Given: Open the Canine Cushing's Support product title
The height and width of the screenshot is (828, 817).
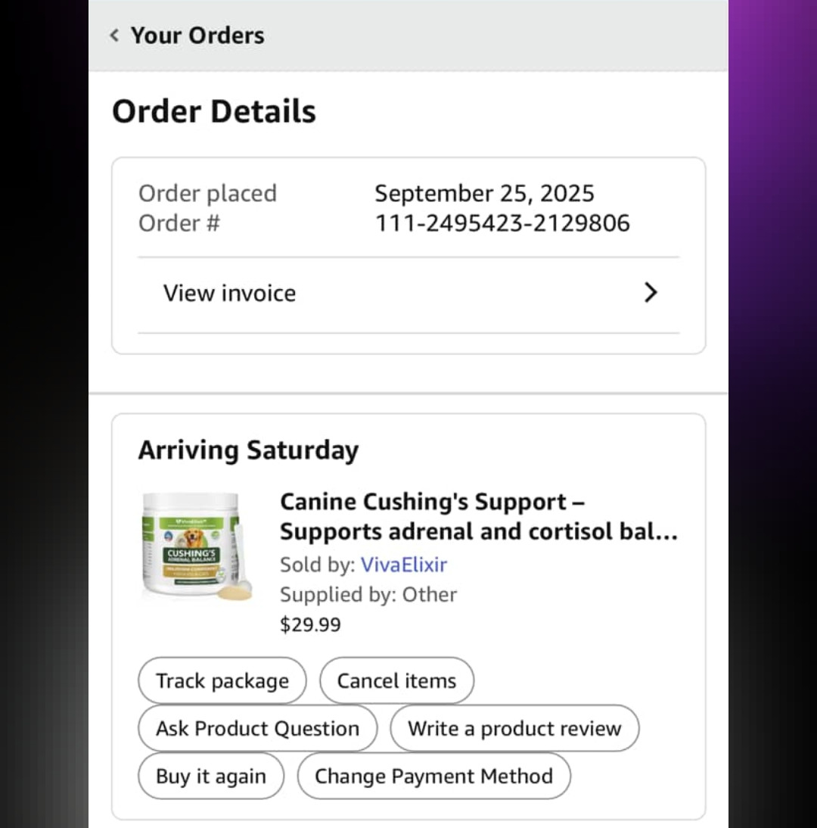Looking at the screenshot, I should click(x=478, y=517).
